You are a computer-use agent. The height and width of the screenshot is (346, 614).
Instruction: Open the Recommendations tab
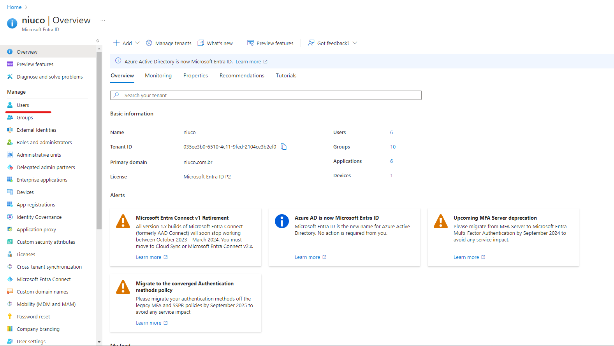(242, 75)
